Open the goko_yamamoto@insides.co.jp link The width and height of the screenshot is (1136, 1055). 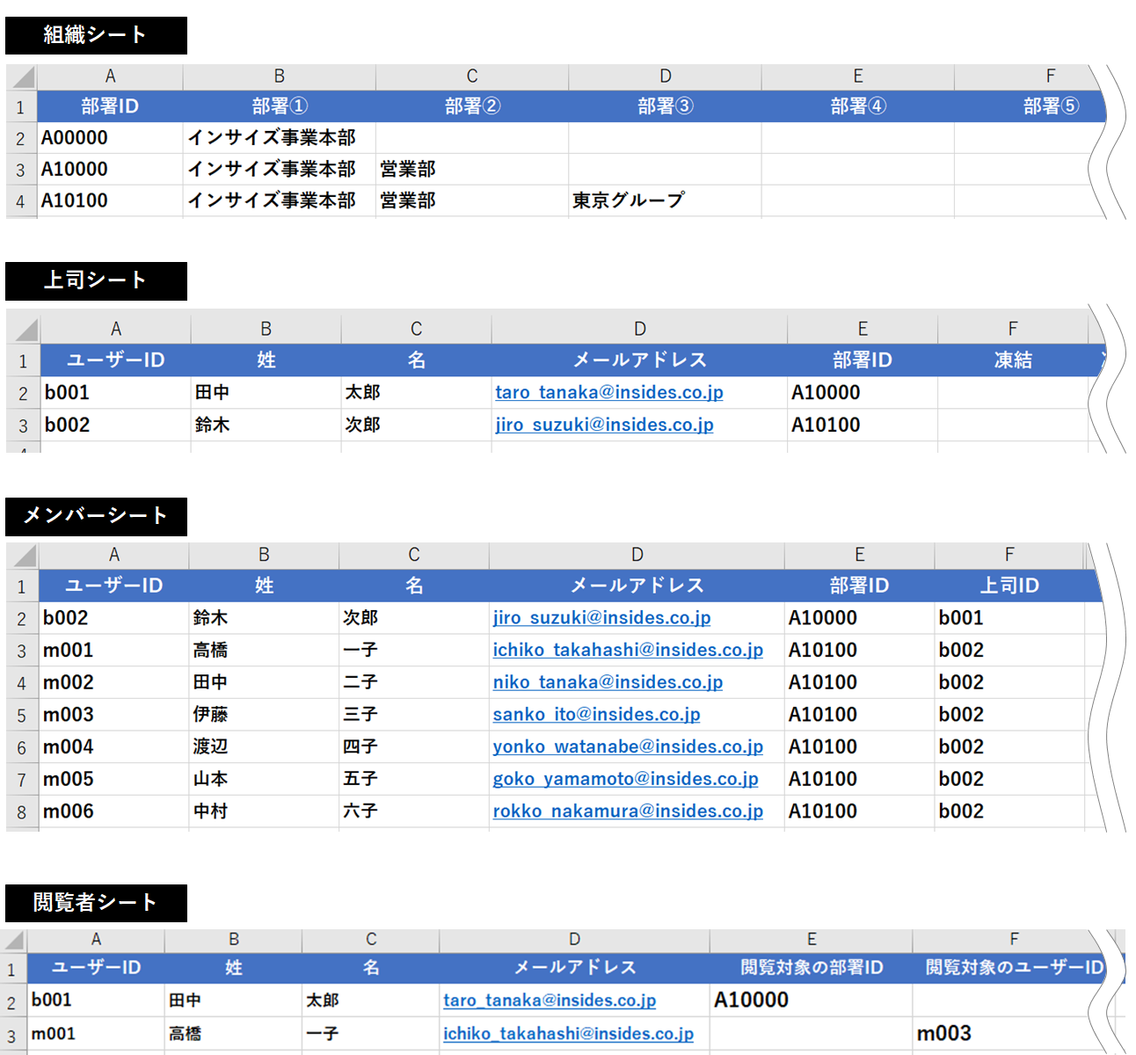tap(625, 779)
